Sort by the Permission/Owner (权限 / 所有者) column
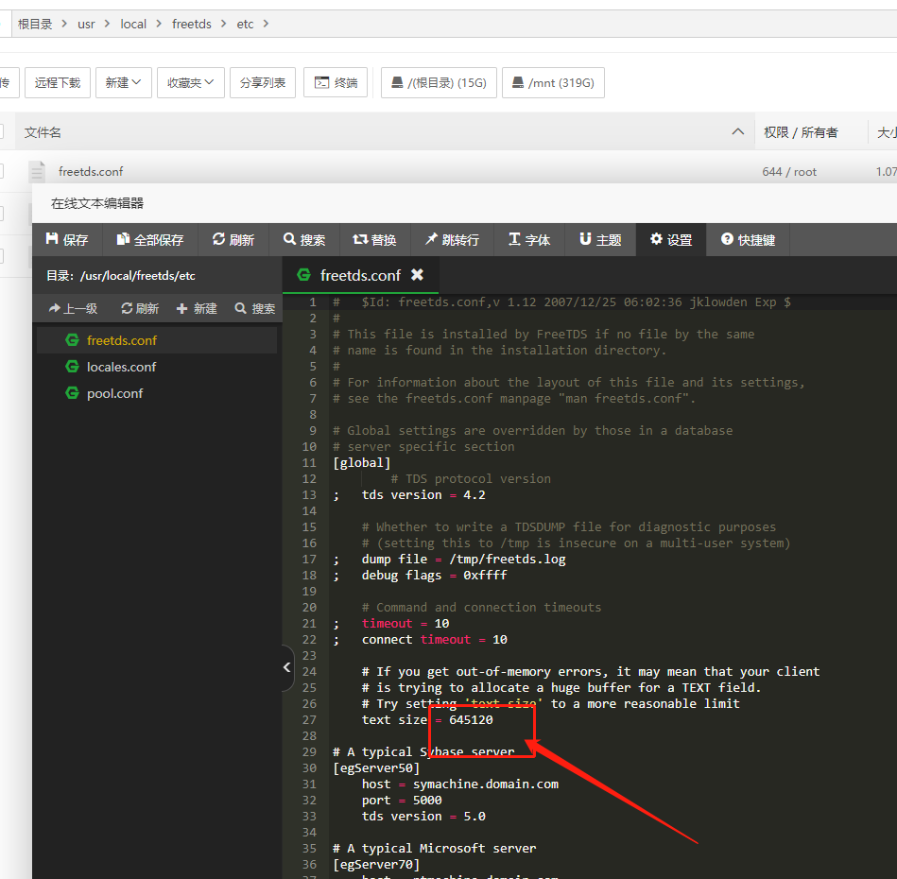The width and height of the screenshot is (897, 879). click(801, 132)
